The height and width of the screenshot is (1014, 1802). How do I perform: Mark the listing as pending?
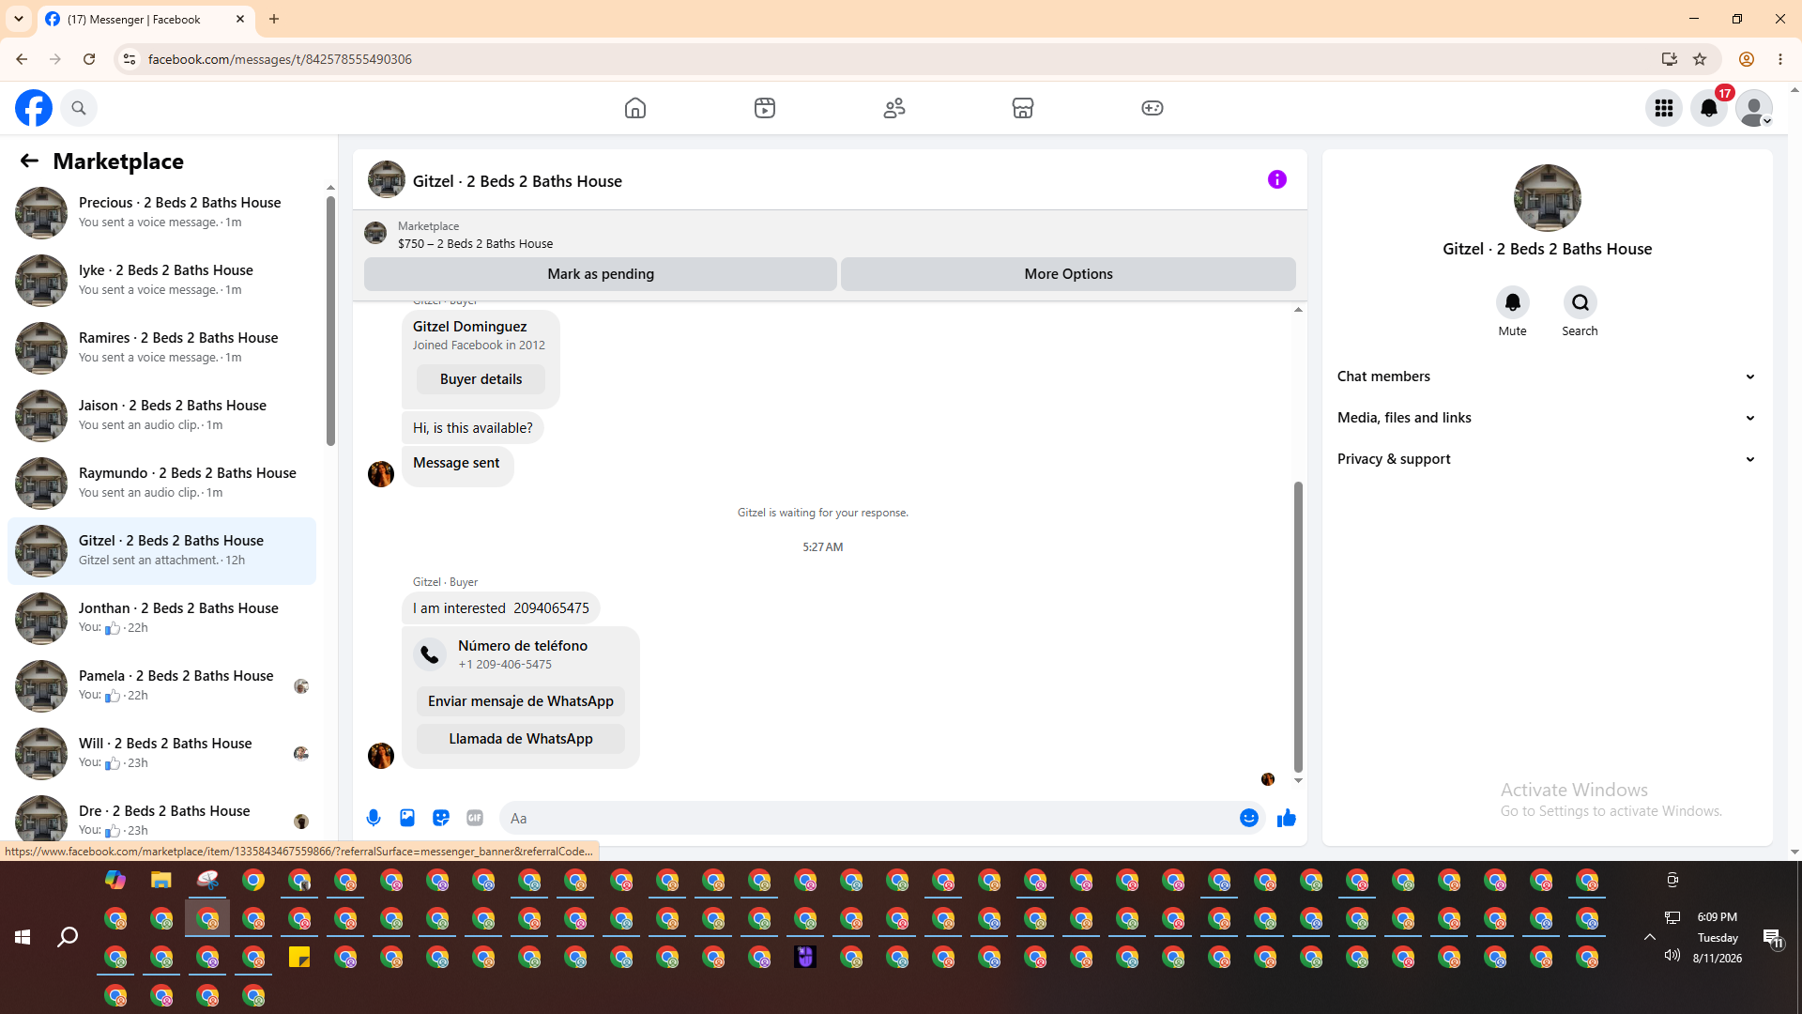(601, 274)
